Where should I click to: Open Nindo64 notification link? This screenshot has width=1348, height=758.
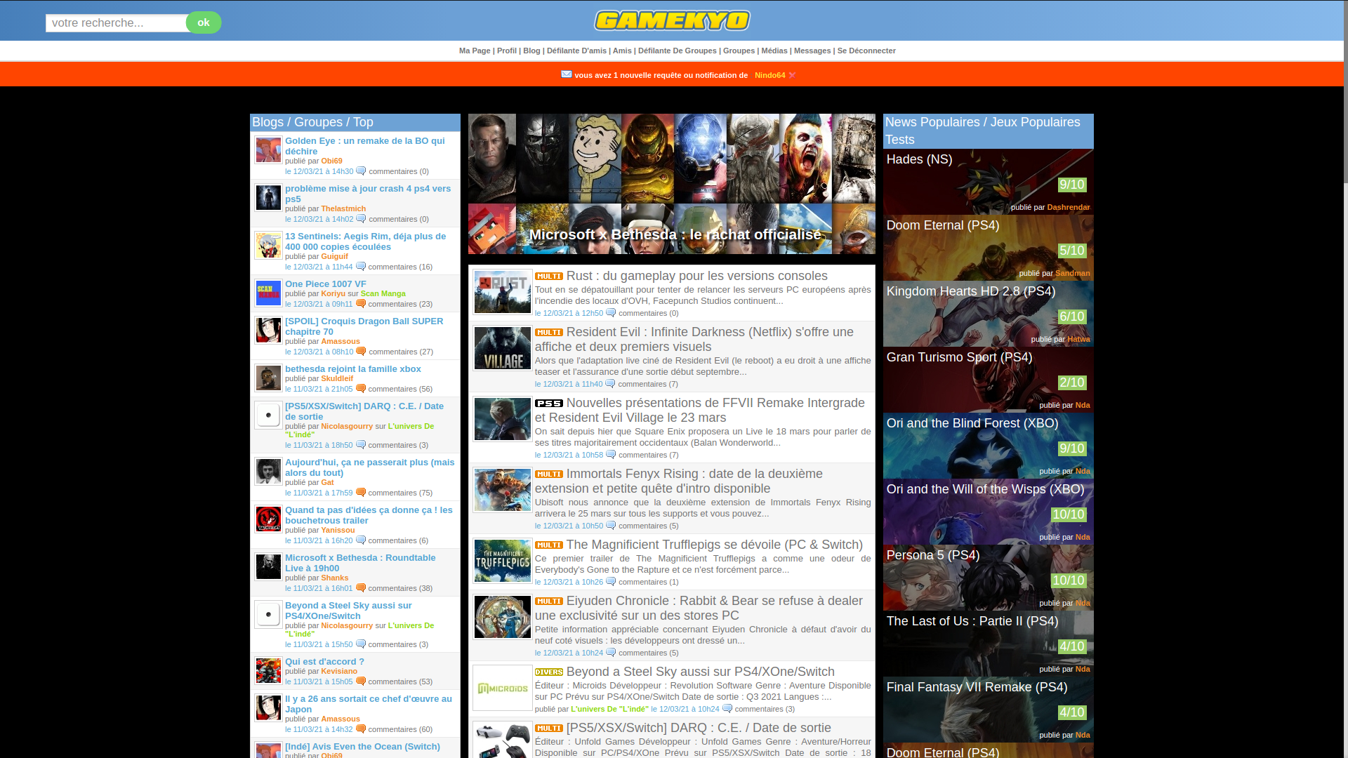tap(769, 75)
